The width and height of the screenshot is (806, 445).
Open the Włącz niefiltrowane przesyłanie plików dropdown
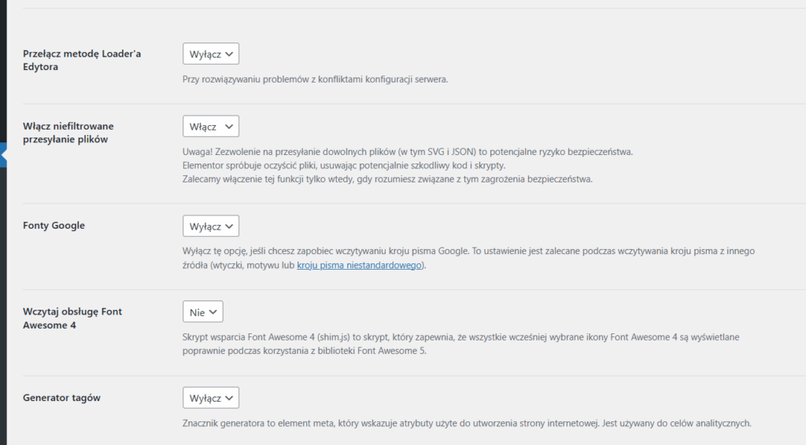tap(210, 127)
